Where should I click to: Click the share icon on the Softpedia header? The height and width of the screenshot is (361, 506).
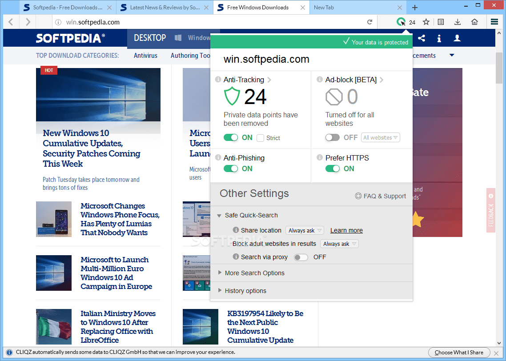pos(421,38)
